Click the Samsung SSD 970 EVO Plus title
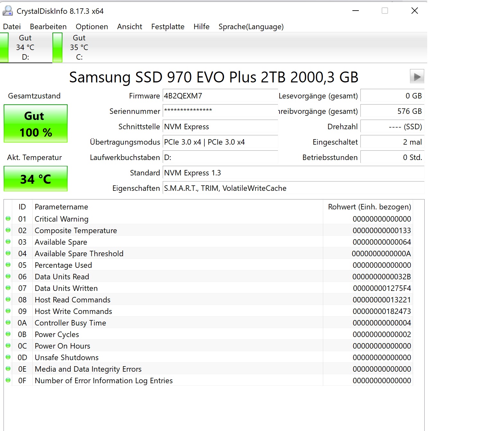The image size is (493, 431). [x=214, y=77]
